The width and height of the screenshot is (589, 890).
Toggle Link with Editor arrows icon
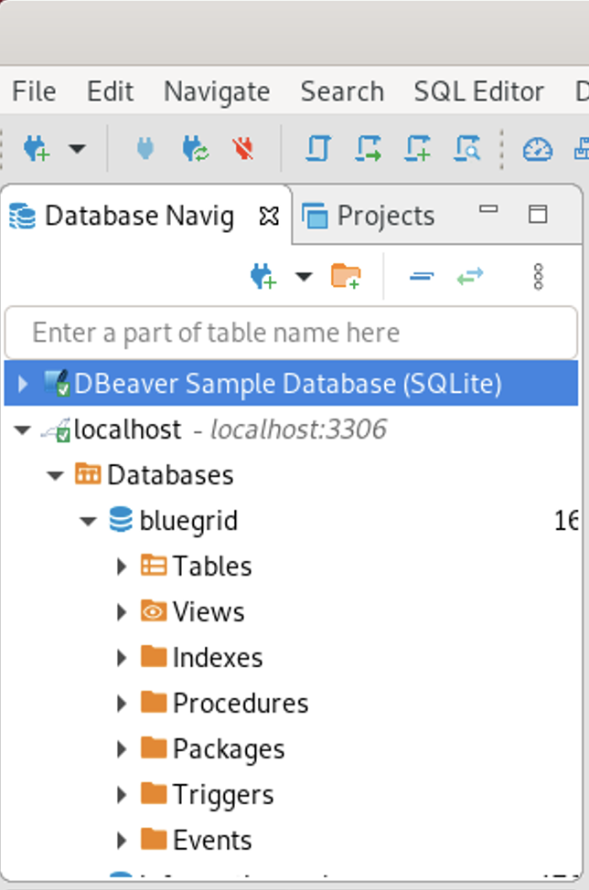tap(470, 277)
